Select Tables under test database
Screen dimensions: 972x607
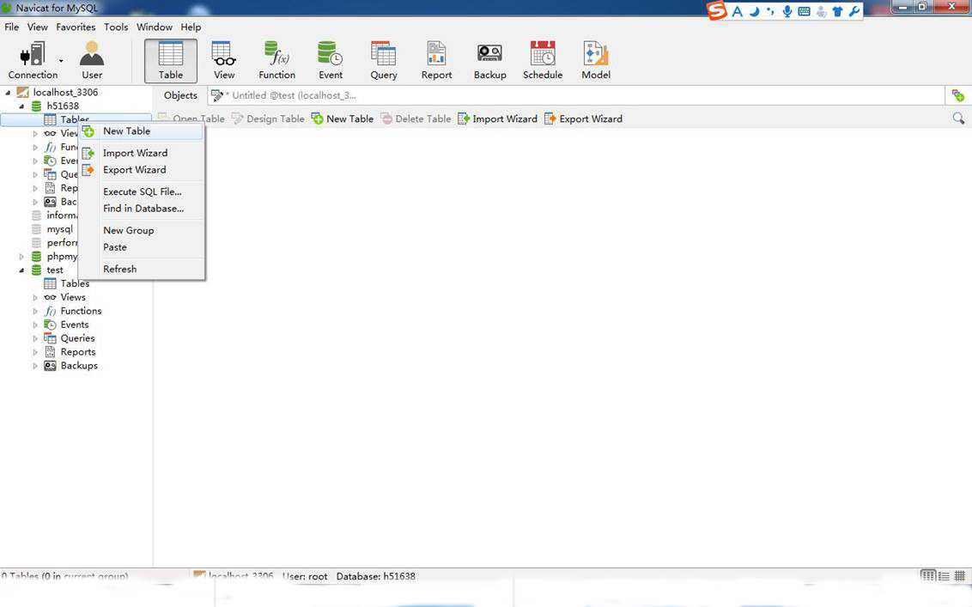pos(66,283)
